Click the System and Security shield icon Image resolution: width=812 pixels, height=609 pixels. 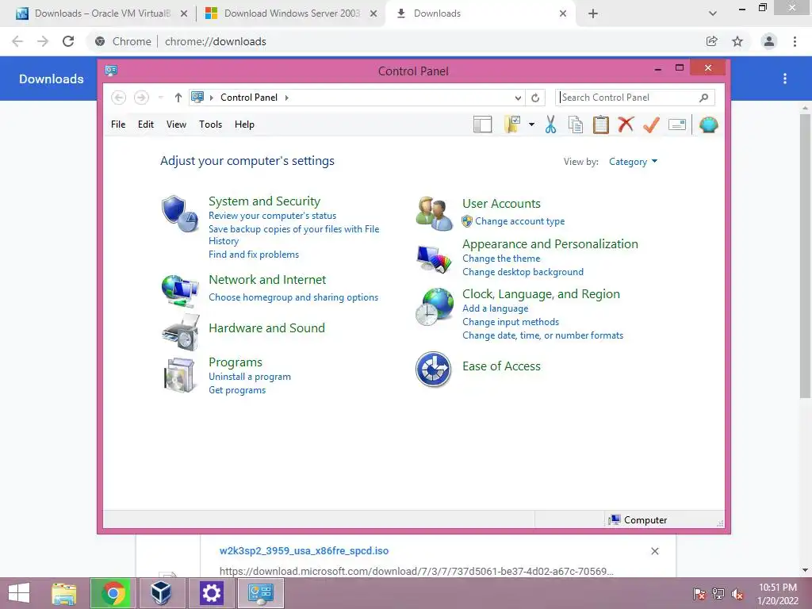coord(179,213)
